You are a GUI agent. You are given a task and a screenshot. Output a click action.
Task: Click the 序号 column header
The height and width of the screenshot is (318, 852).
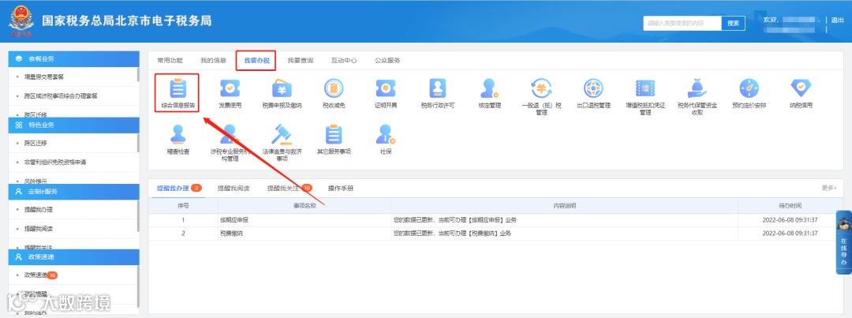pyautogui.click(x=183, y=206)
